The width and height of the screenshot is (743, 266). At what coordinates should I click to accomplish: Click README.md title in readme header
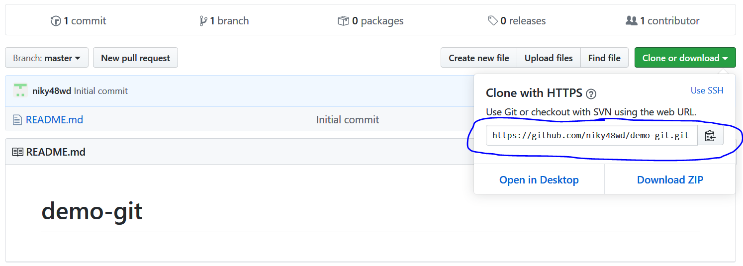(x=56, y=152)
